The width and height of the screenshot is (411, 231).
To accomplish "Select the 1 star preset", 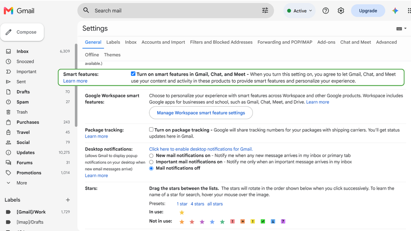I will [182, 204].
